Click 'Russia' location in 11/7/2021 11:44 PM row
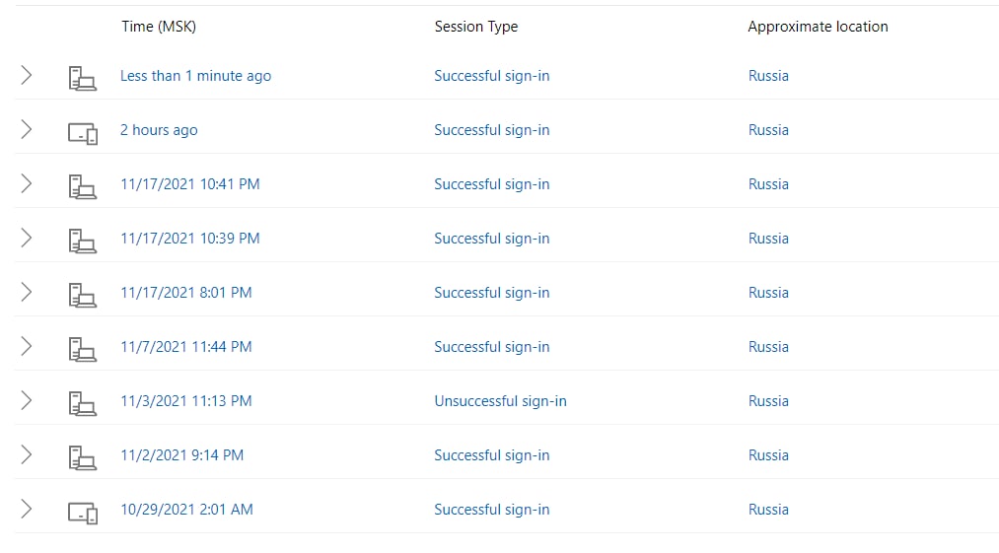The width and height of the screenshot is (999, 553). point(768,347)
